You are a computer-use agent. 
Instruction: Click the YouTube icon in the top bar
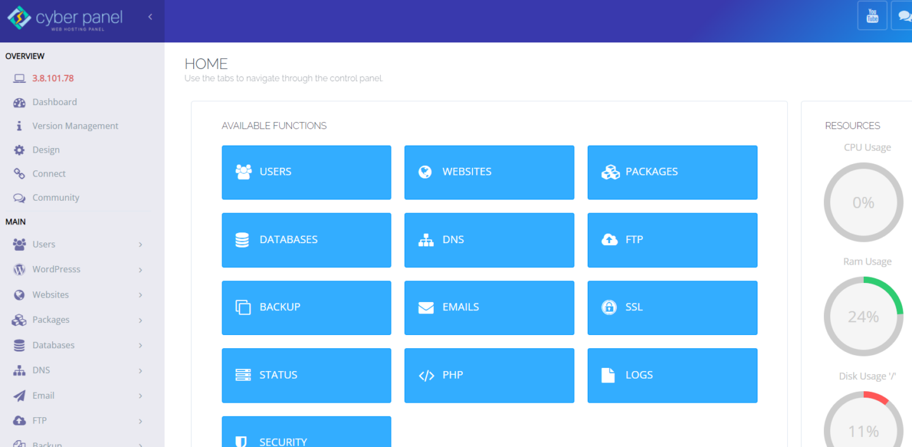click(872, 15)
